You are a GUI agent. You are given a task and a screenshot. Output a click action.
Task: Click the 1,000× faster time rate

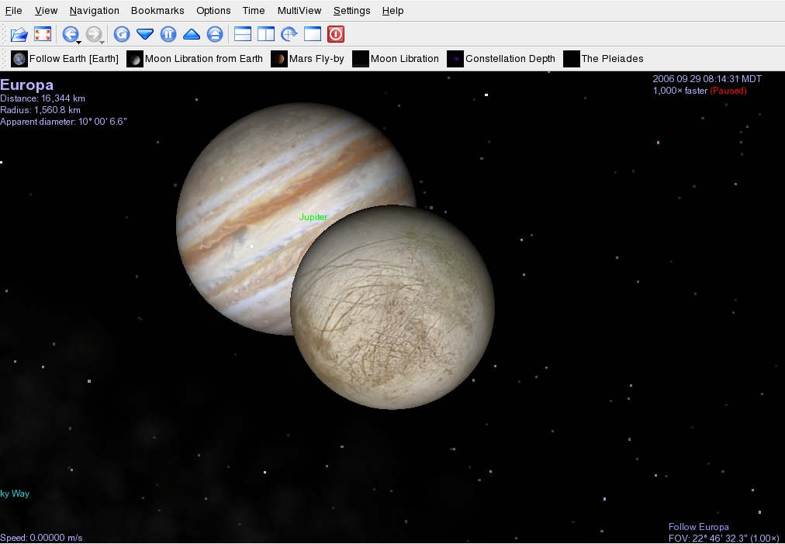[x=680, y=91]
